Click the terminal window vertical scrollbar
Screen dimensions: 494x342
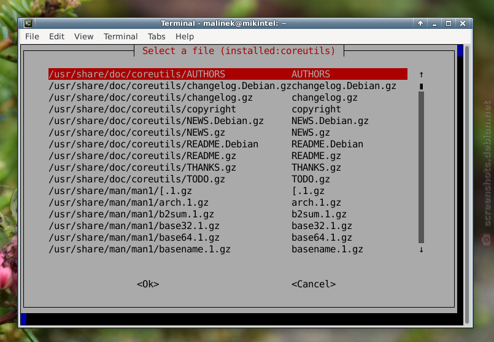(x=467, y=185)
